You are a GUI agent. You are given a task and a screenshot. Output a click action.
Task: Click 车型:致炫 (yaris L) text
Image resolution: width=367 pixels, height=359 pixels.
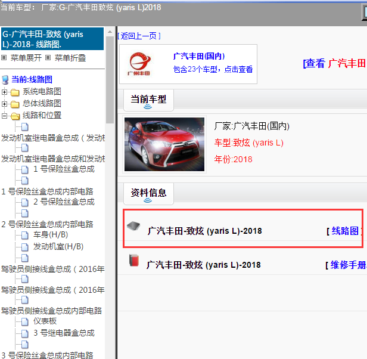249,143
